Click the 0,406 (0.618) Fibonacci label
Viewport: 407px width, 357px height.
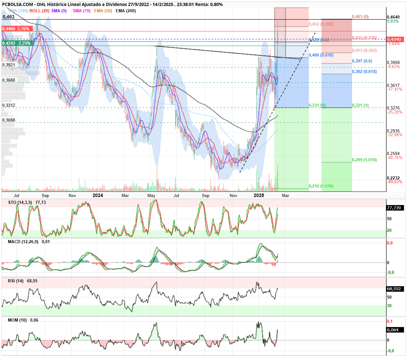[x=321, y=55]
